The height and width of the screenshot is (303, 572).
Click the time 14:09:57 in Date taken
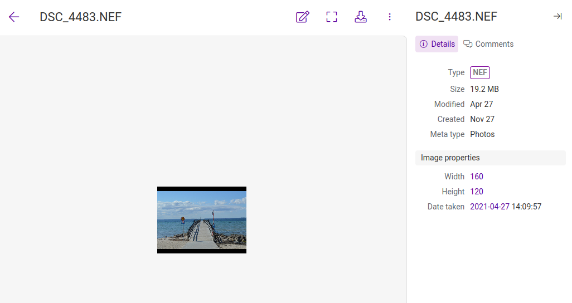click(526, 207)
